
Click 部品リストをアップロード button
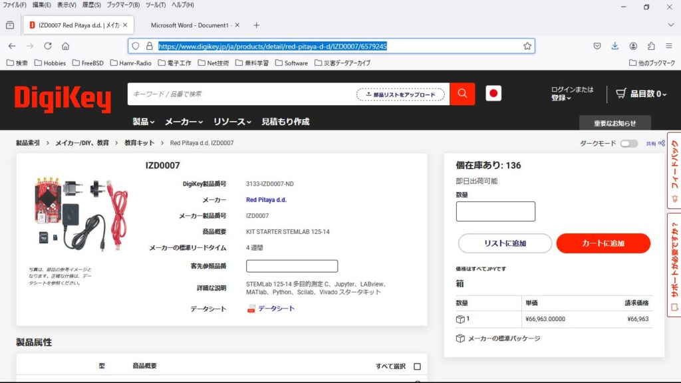click(x=400, y=94)
